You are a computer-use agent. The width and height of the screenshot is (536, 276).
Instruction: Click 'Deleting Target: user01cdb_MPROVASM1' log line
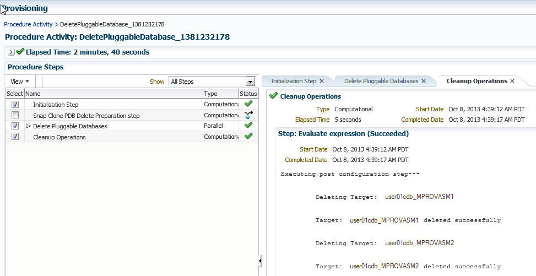point(385,197)
